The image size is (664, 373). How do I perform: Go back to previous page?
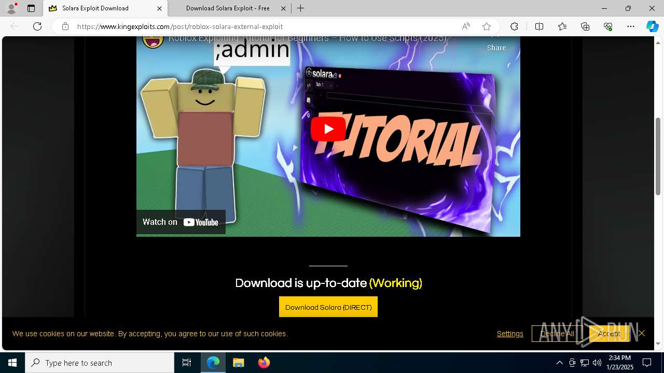pyautogui.click(x=15, y=26)
